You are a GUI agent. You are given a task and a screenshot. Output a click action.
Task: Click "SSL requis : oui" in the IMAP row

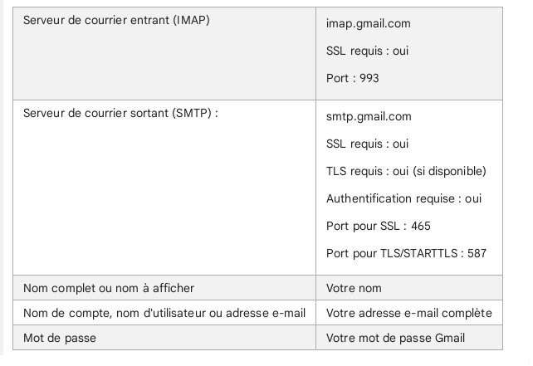[367, 51]
